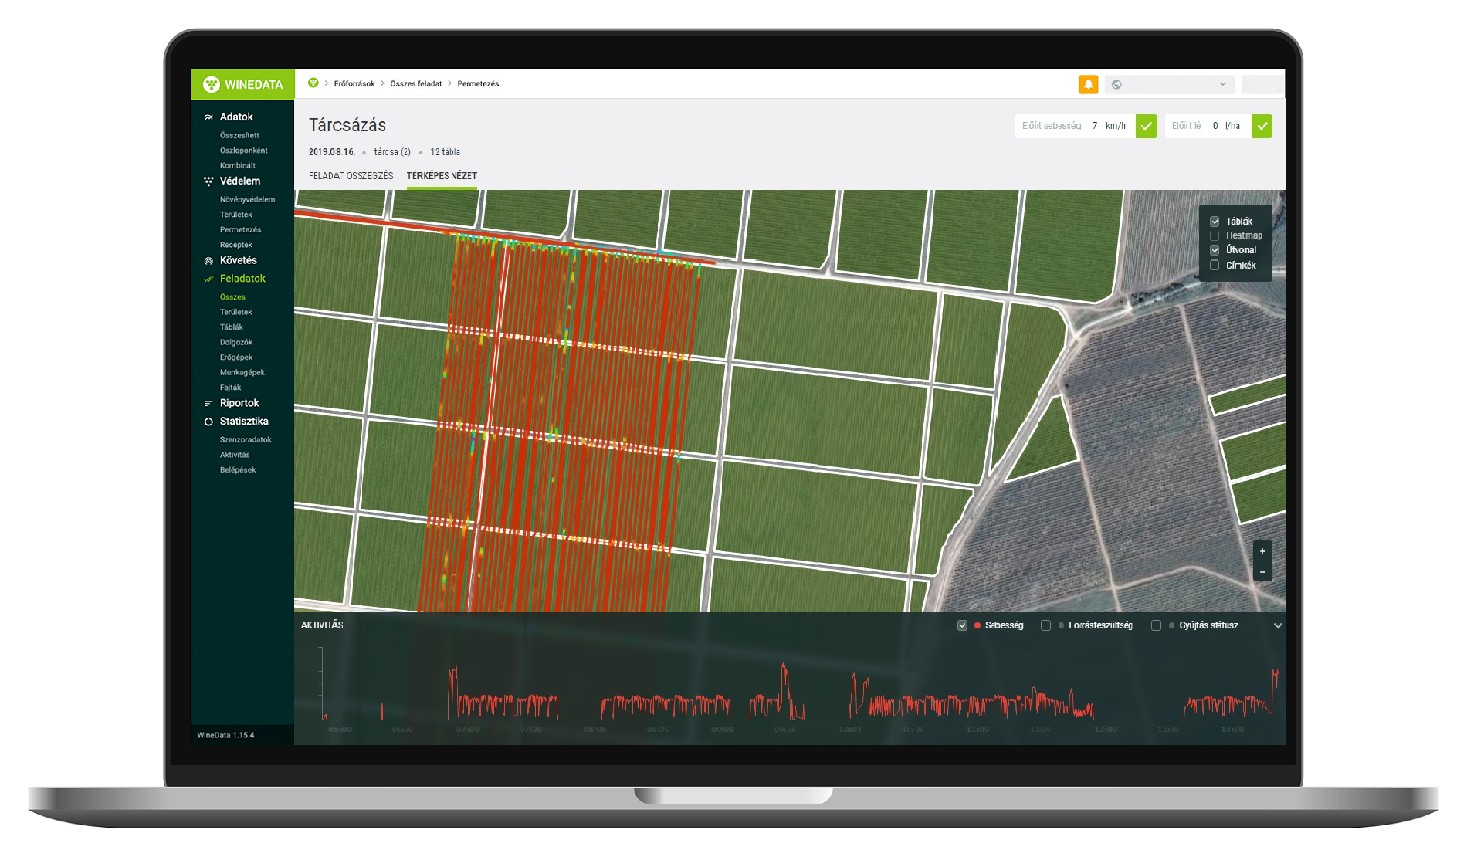Open Növényvédelem in the sidebar

[x=247, y=200]
